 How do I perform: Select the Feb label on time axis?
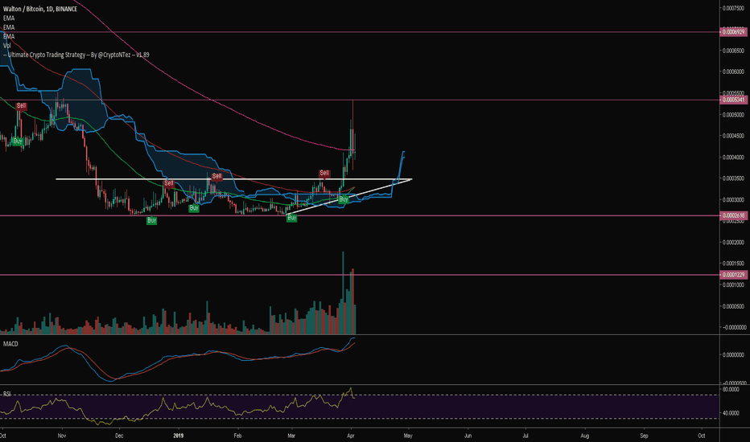pos(237,436)
